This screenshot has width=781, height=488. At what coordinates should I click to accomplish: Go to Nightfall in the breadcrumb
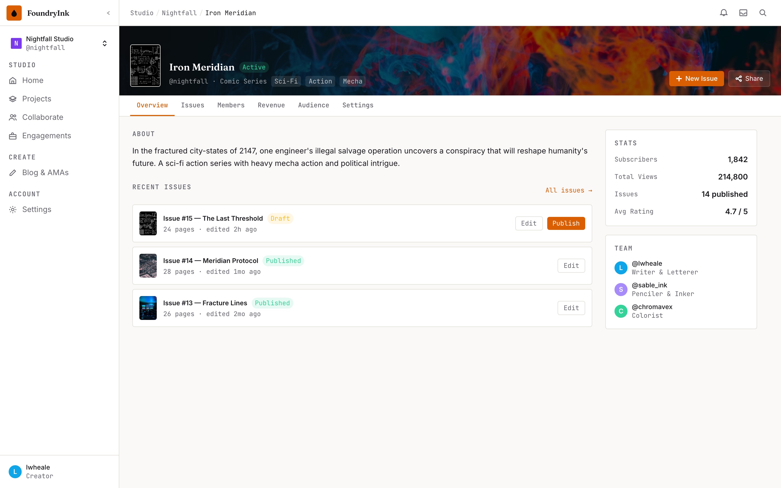coord(180,13)
